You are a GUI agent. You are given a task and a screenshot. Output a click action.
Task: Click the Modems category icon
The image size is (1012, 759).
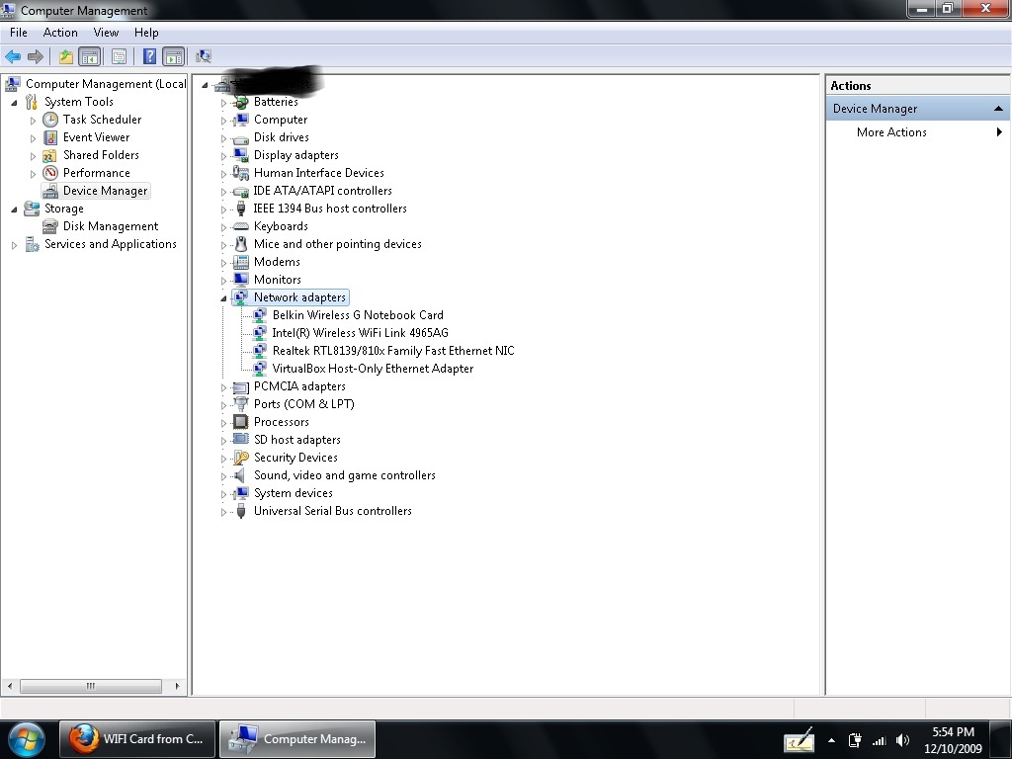(x=240, y=262)
